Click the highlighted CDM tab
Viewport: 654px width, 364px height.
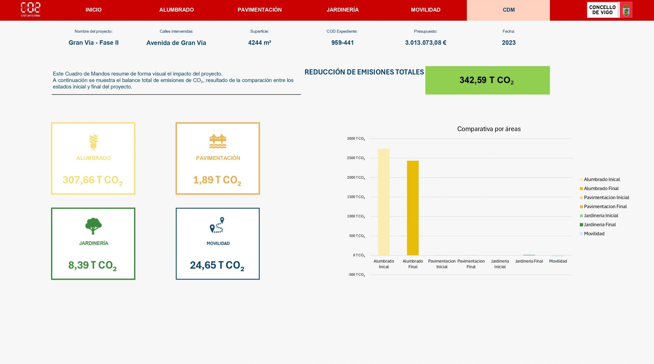[x=508, y=10]
